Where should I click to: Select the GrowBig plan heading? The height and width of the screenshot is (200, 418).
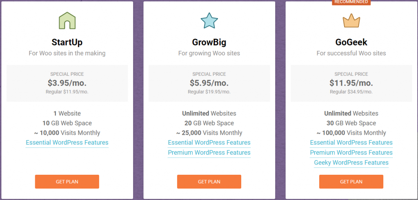coord(209,42)
